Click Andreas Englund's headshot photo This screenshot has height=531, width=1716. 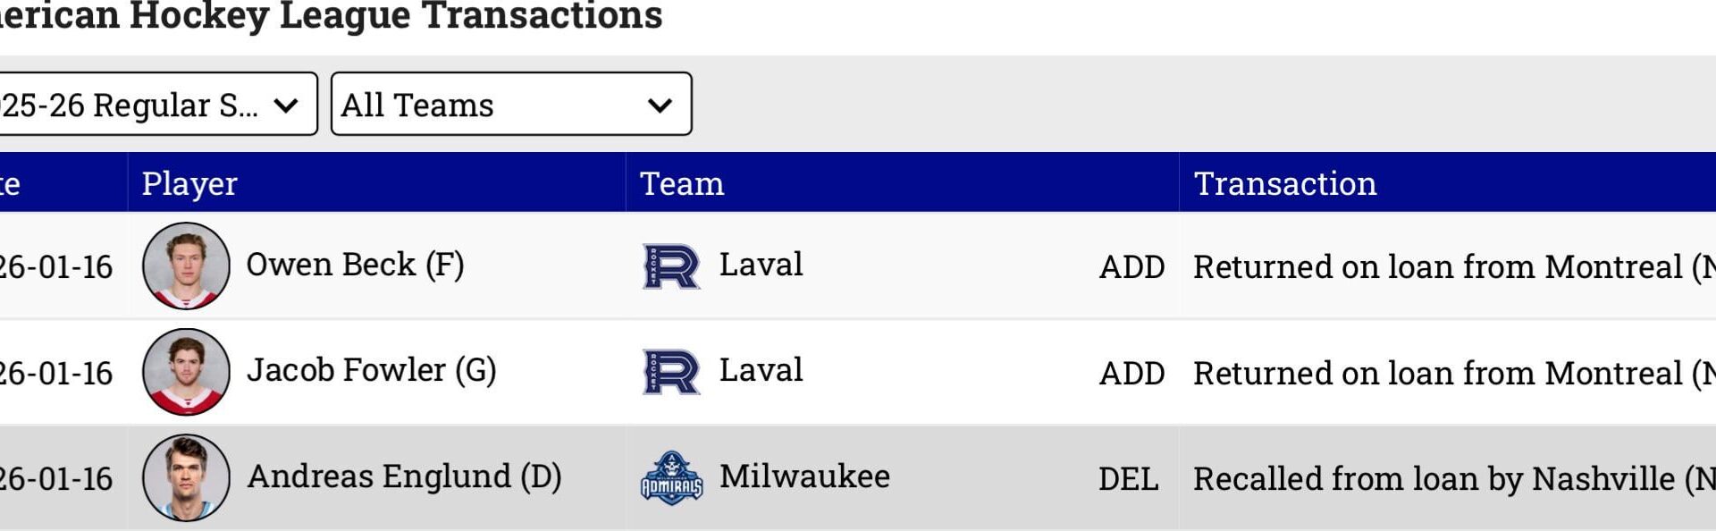(x=185, y=476)
